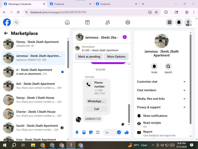Open Vianey 3beds 2bath Apartment chat

(33, 44)
